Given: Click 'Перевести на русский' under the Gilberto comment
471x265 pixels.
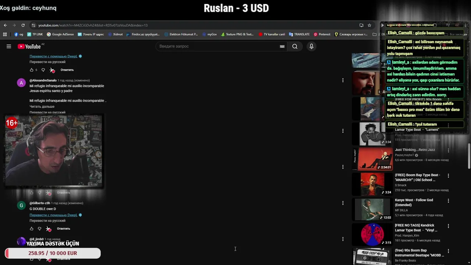Looking at the screenshot, I should pos(47,220).
